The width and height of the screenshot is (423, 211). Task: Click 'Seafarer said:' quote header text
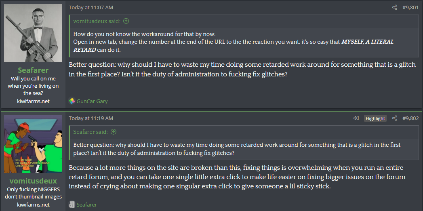click(x=90, y=132)
